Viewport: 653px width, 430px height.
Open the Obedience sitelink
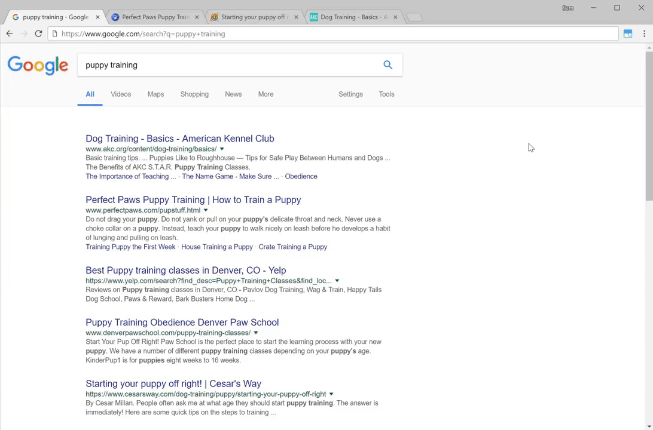tap(301, 176)
